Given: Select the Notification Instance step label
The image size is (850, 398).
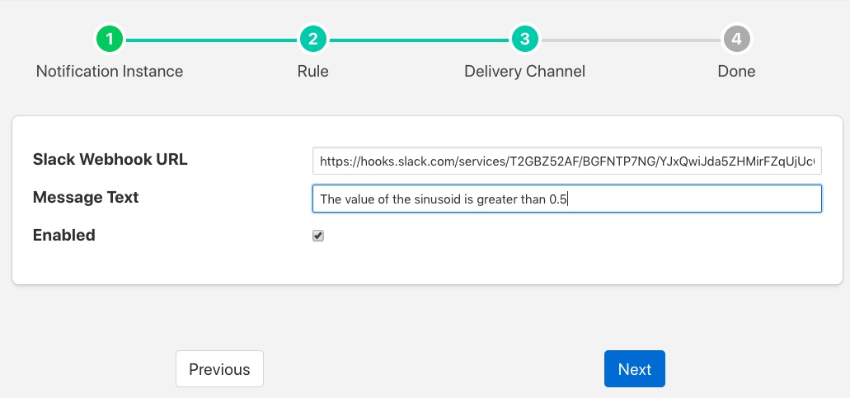Looking at the screenshot, I should tap(110, 71).
